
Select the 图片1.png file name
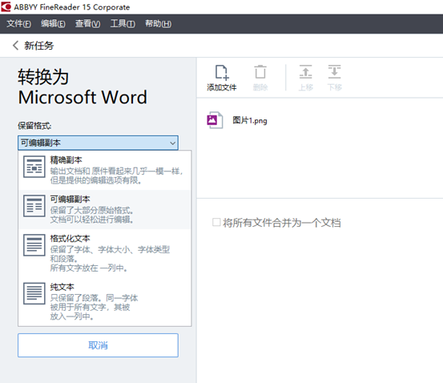(x=250, y=120)
